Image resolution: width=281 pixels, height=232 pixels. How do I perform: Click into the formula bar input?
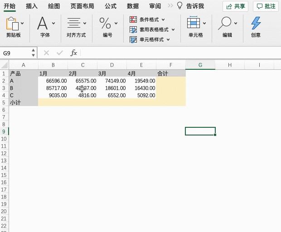pyautogui.click(x=181, y=53)
